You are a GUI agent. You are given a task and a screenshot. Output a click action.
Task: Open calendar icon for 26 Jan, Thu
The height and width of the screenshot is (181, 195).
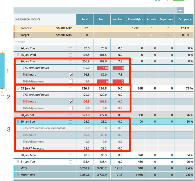(71, 62)
